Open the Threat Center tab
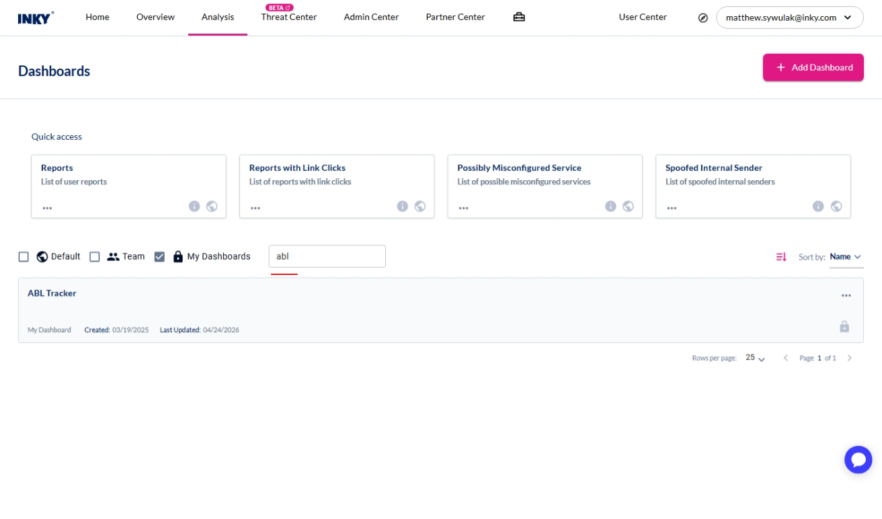This screenshot has width=882, height=519. click(289, 17)
